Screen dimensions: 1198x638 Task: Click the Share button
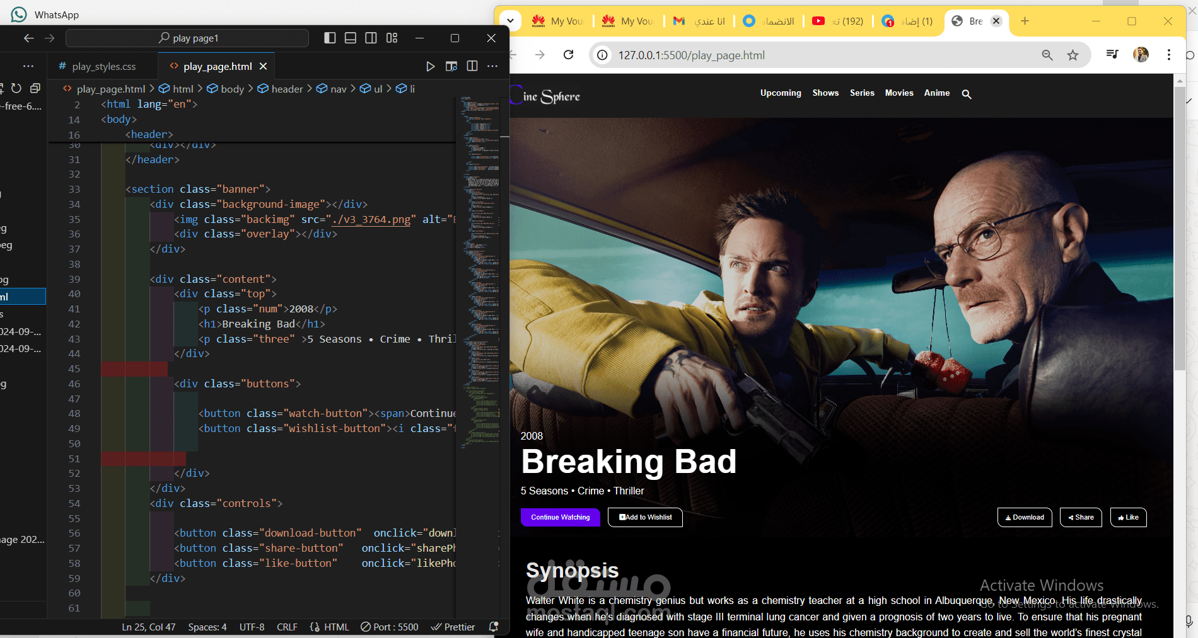tap(1081, 517)
